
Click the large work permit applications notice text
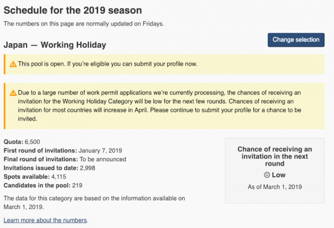[x=161, y=106]
